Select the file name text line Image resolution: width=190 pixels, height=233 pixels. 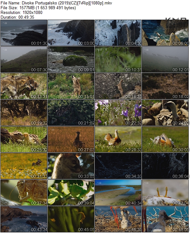point(56,3)
